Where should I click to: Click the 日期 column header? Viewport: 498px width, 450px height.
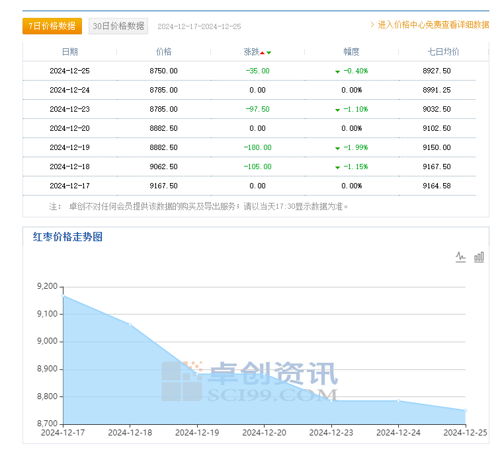click(70, 52)
